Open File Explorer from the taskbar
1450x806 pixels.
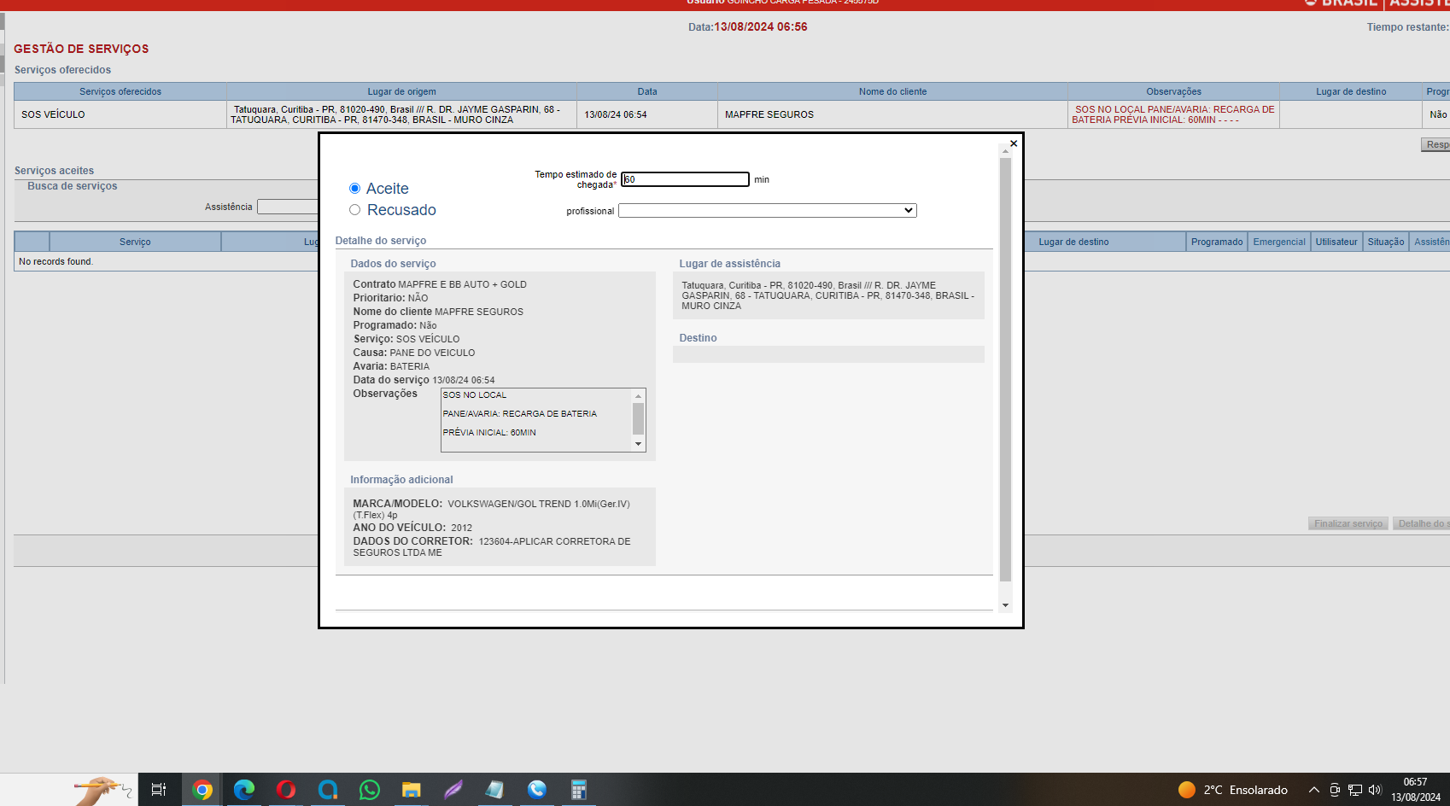pos(412,790)
